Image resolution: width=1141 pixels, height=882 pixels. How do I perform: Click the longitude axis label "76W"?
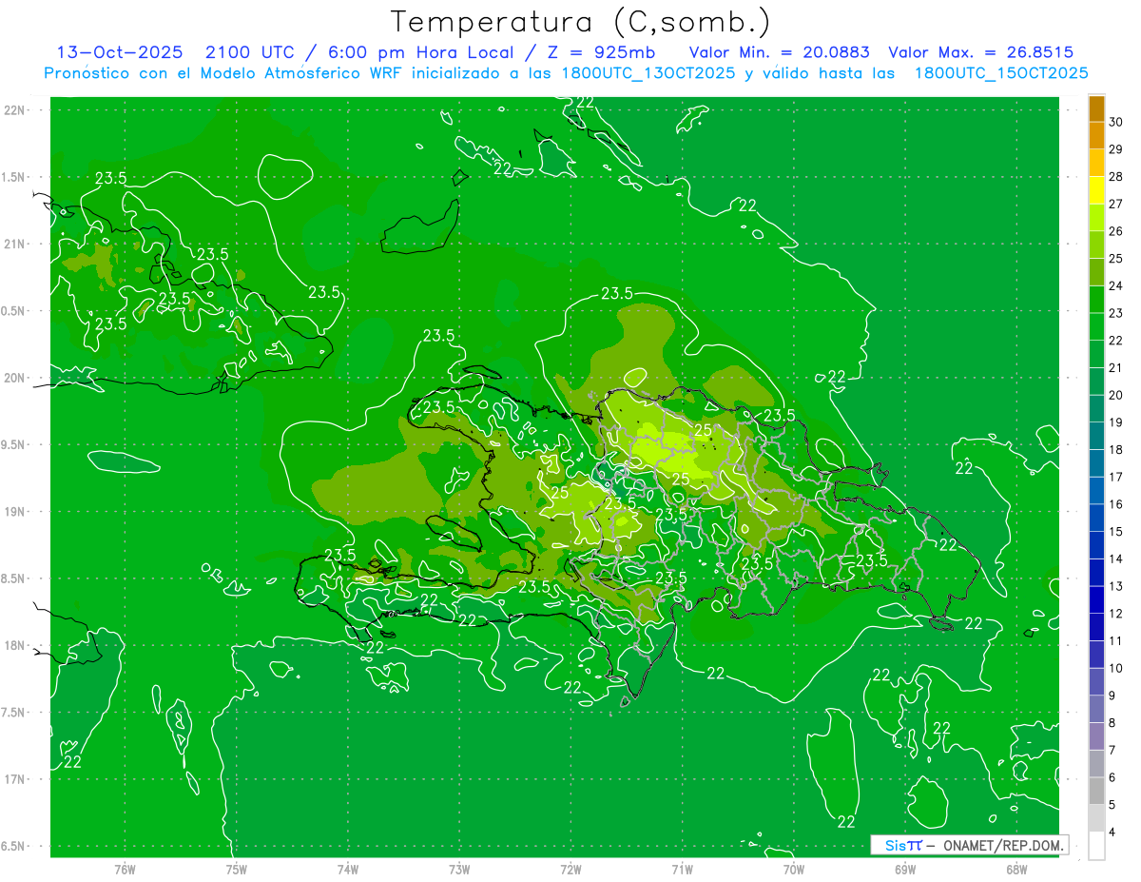click(x=125, y=869)
